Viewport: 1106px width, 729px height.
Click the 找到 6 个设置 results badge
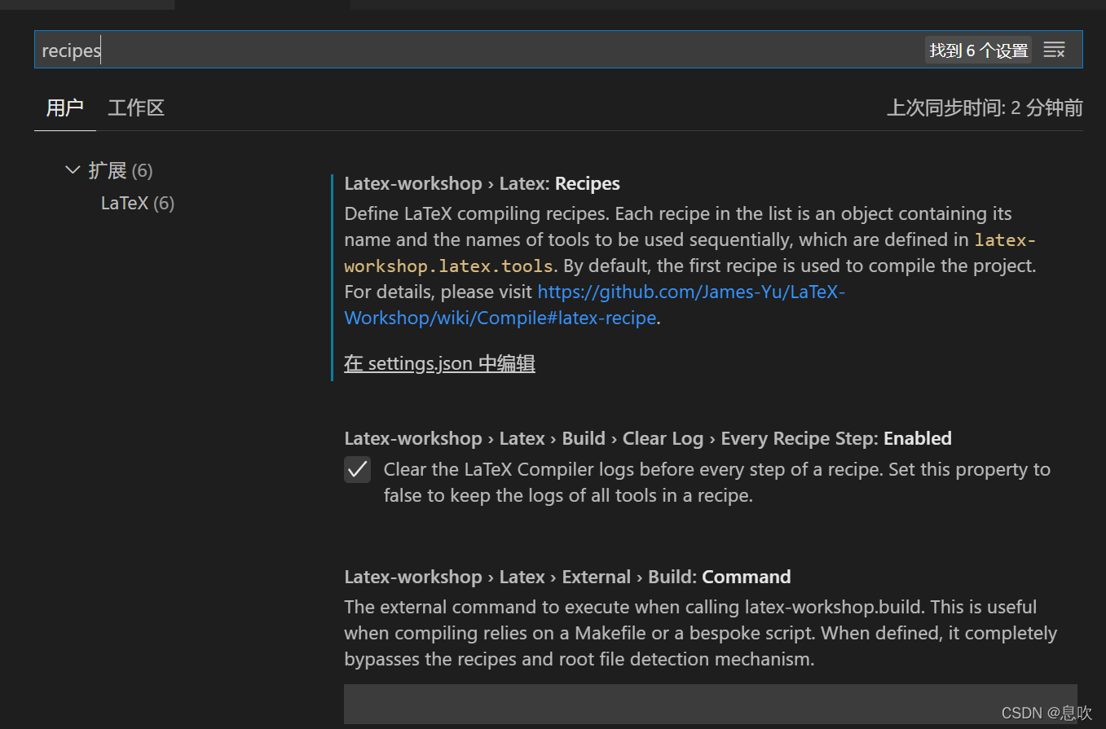click(x=977, y=49)
